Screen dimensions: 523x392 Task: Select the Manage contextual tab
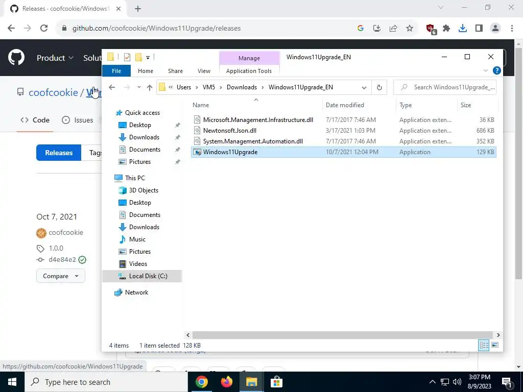pos(249,58)
